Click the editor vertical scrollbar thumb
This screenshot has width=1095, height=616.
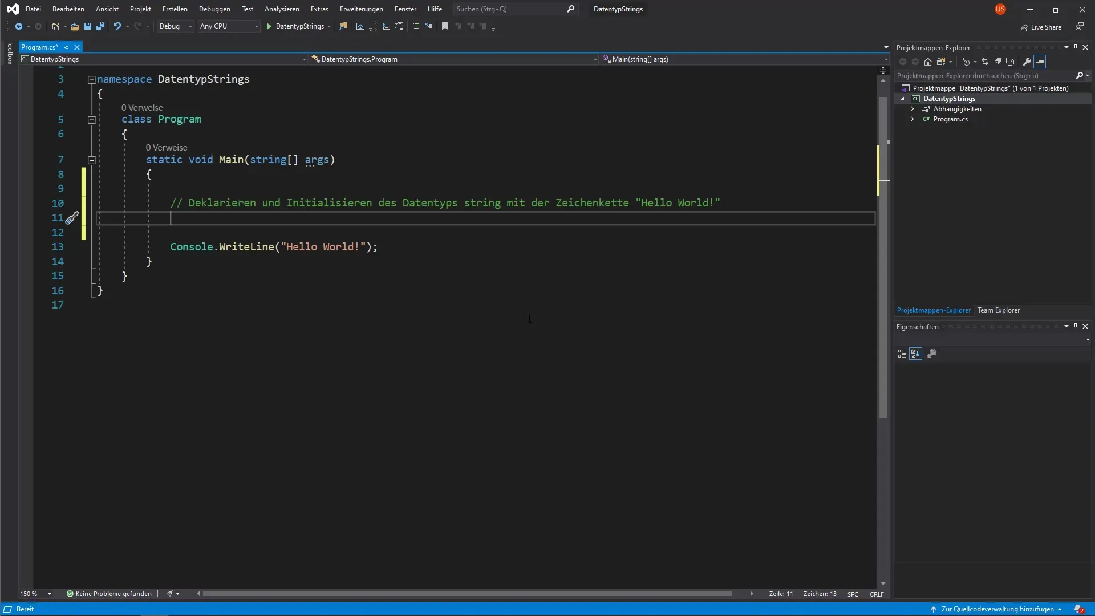click(883, 257)
